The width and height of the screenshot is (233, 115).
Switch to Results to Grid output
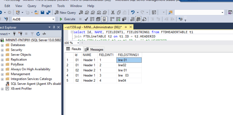pos(138,19)
